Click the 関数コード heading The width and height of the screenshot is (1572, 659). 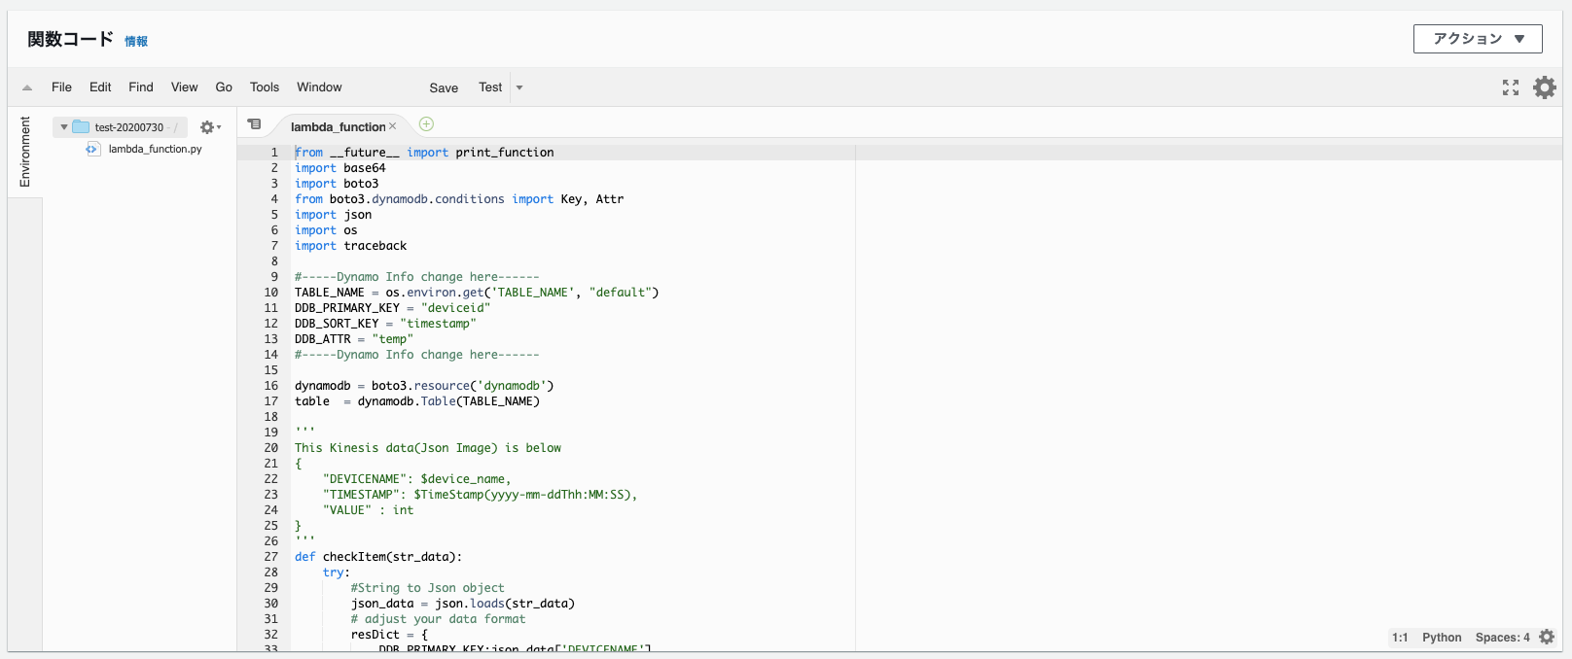pyautogui.click(x=71, y=39)
